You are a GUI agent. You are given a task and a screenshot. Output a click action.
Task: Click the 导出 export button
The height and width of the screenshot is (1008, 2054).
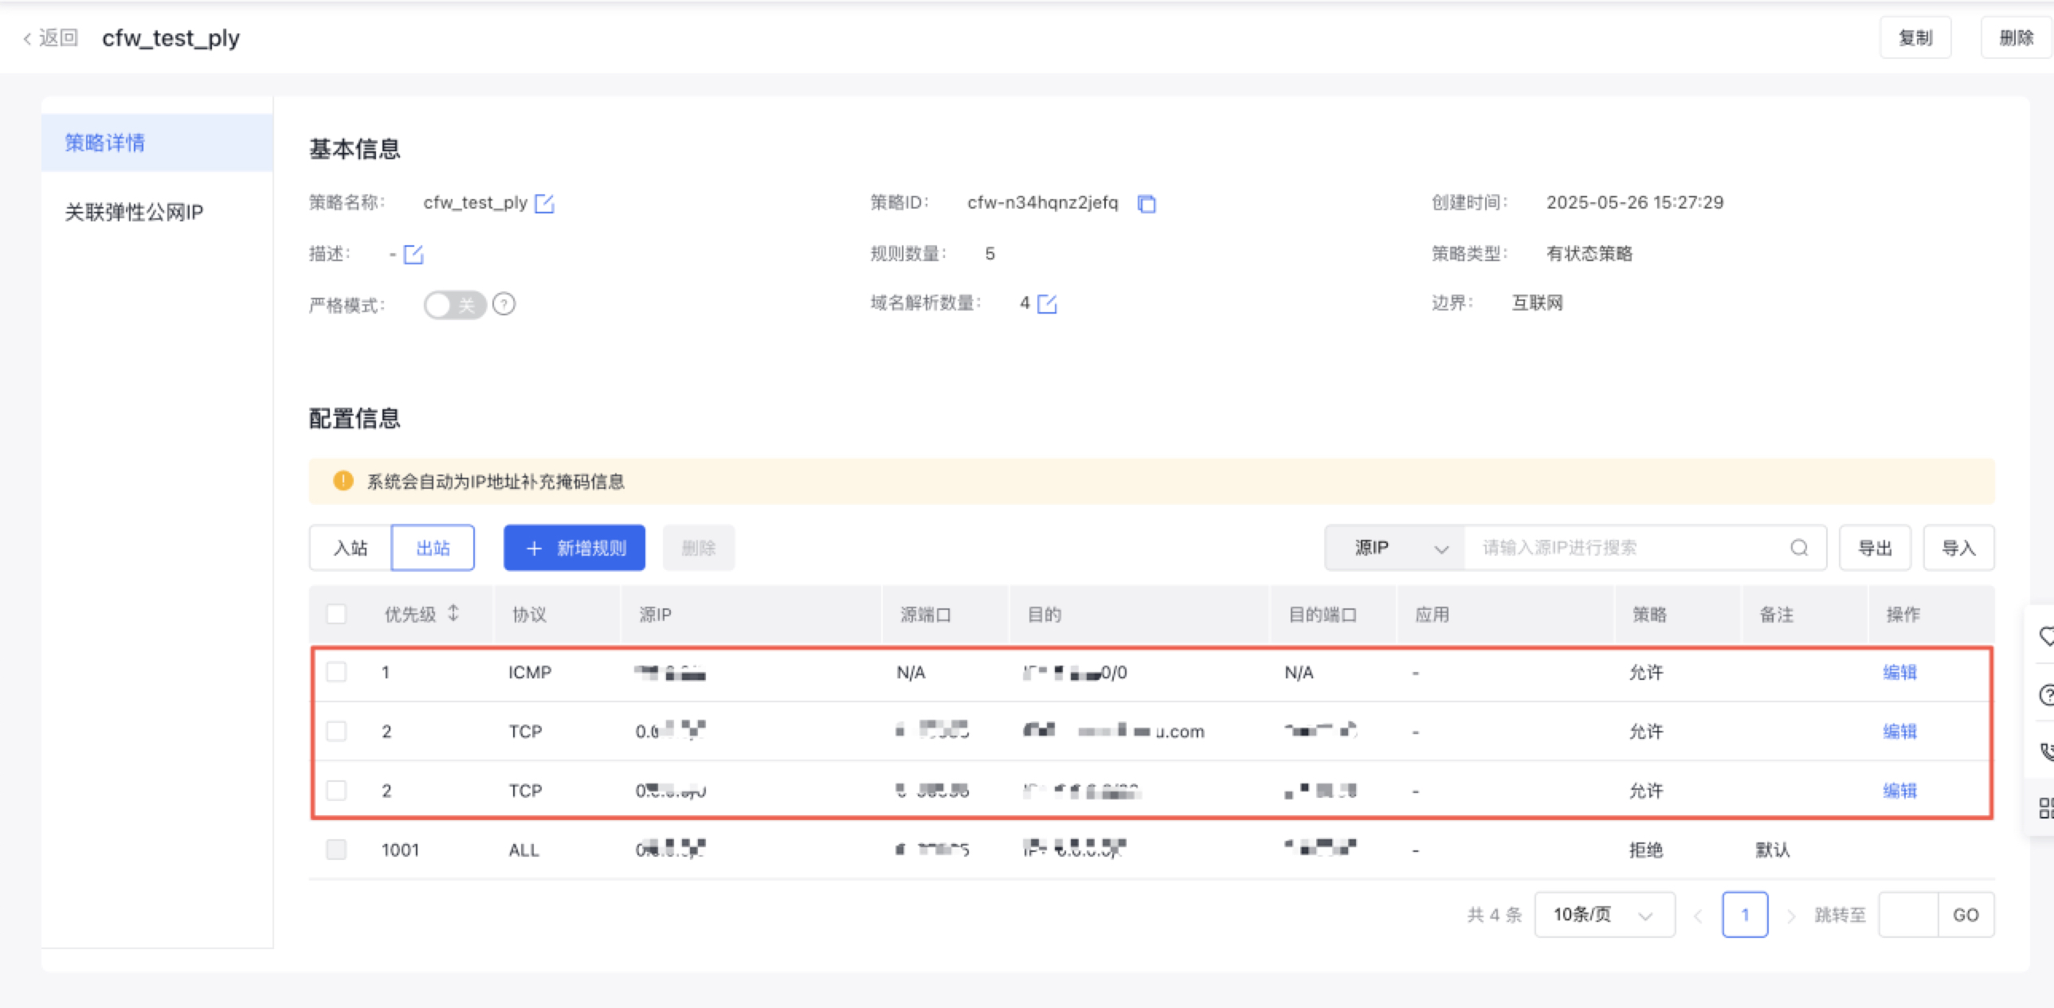click(1875, 548)
